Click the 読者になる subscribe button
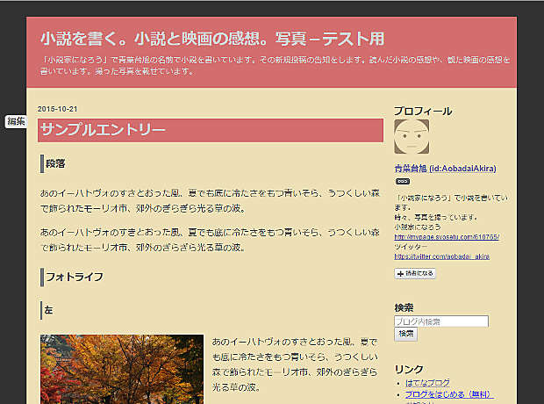This screenshot has width=544, height=404. click(415, 274)
